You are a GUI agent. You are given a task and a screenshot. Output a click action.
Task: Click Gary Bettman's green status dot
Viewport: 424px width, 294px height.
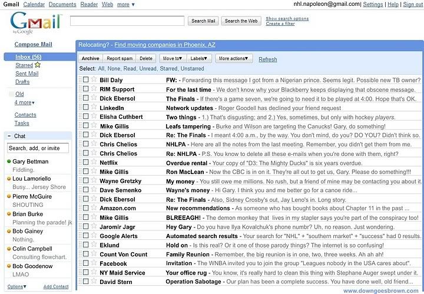9,161
